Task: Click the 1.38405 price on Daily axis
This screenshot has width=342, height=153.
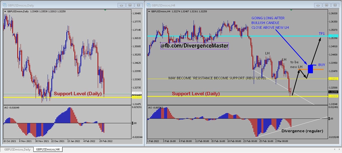Action: 137,13
